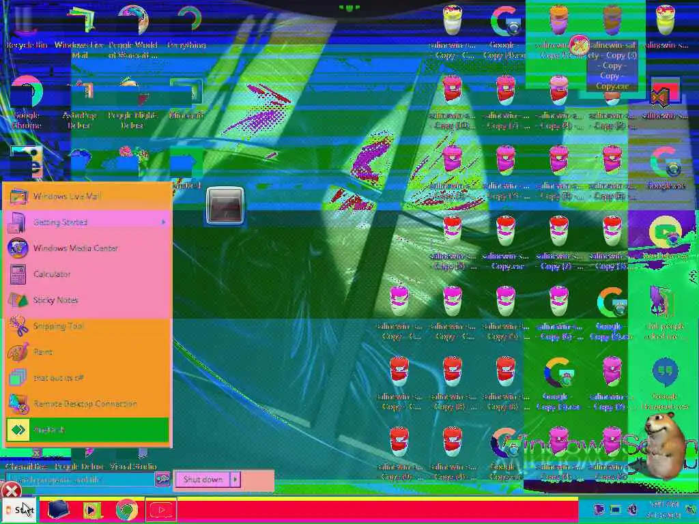
Task: Click the volume speaker tray icon
Action: 632,509
